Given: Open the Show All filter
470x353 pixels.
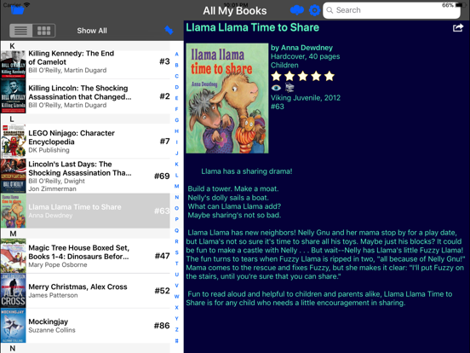Looking at the screenshot, I should [x=92, y=31].
